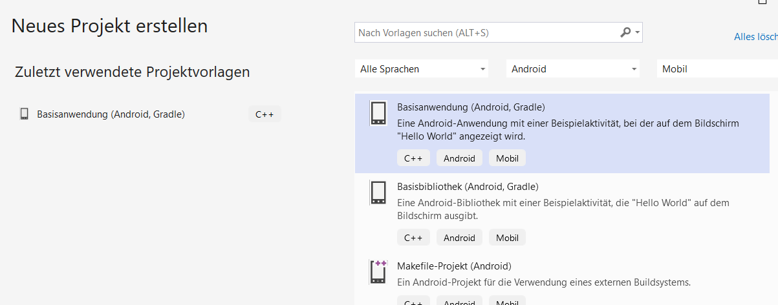Click Mobil tag under Basisanwendung template
Viewport: 778px width, 305px height.
point(508,158)
